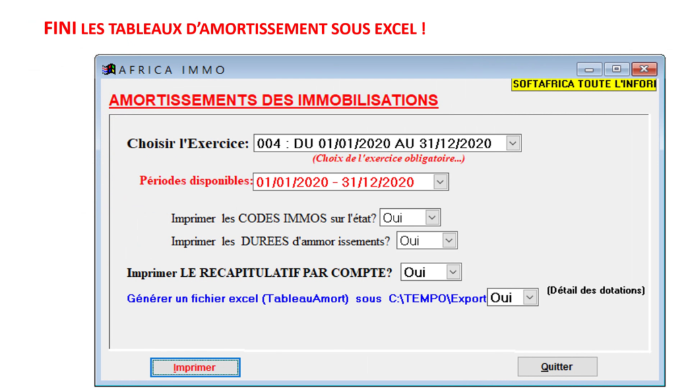Click the '(Détail des dotations)' label
690x388 pixels.
coord(596,290)
